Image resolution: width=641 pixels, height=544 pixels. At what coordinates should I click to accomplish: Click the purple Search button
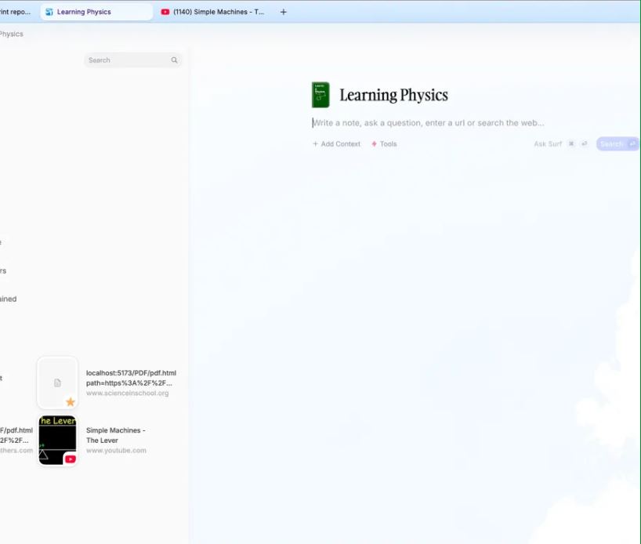coord(617,144)
